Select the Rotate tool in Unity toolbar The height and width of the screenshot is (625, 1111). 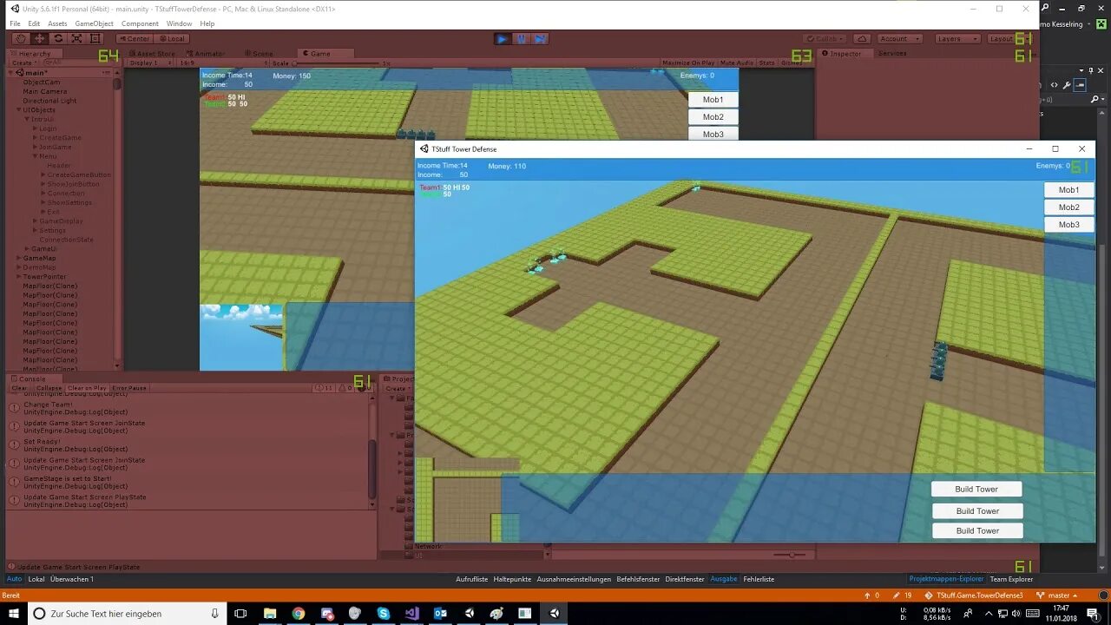tap(58, 38)
